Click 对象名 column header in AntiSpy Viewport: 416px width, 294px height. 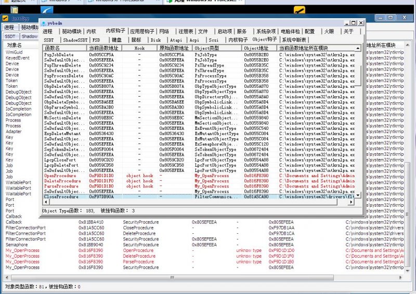[15, 45]
